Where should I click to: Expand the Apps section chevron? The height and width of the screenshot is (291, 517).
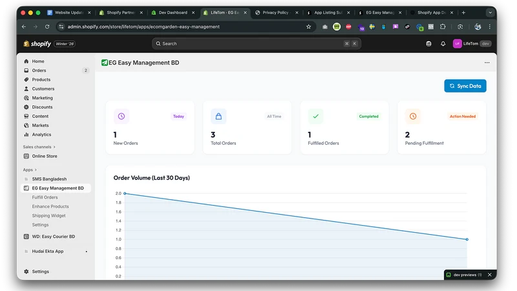point(36,170)
